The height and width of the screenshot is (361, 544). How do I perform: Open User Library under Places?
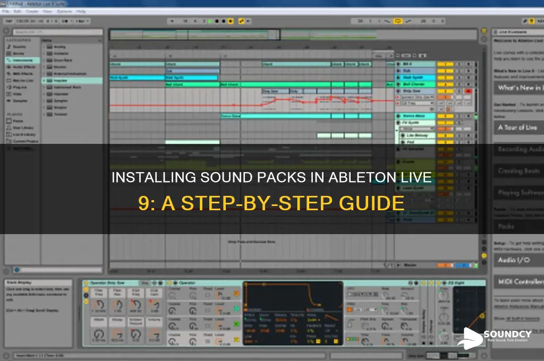coord(23,127)
